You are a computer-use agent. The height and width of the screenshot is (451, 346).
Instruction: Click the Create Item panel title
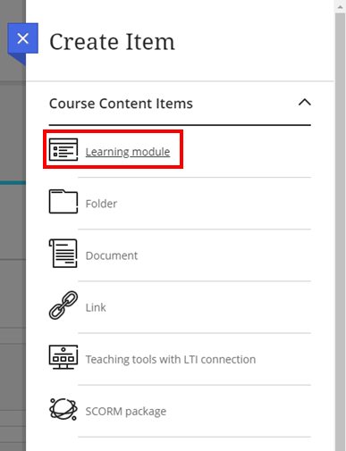tap(112, 42)
